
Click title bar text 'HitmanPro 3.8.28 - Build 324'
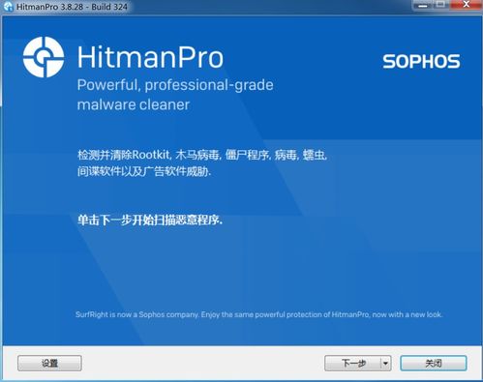pos(72,7)
